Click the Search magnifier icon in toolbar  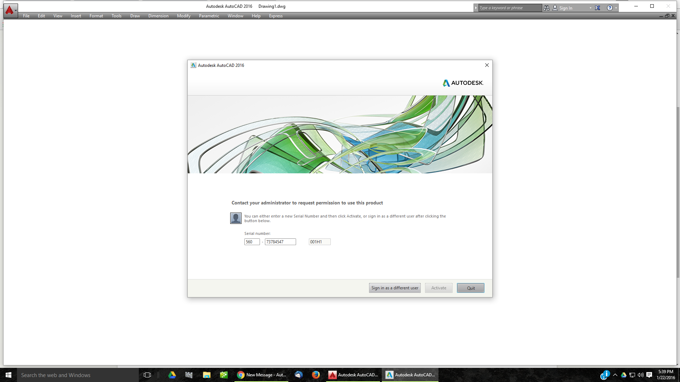click(x=546, y=8)
